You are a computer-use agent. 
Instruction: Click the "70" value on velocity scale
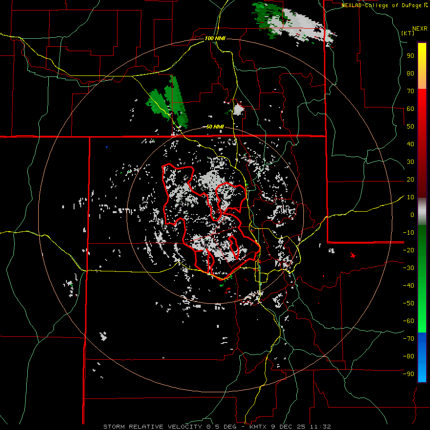tap(410, 91)
